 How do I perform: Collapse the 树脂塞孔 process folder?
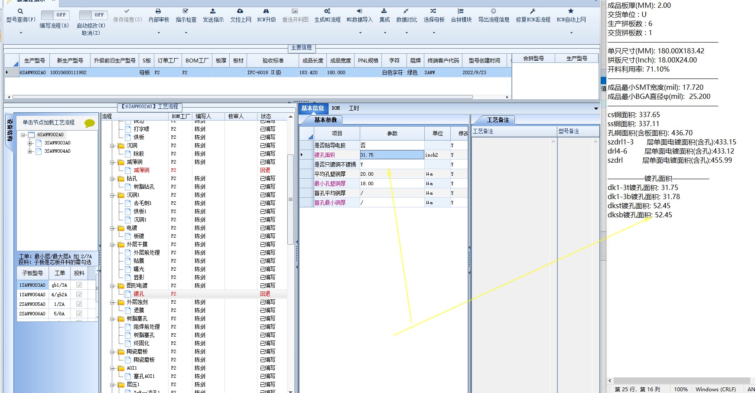112,319
